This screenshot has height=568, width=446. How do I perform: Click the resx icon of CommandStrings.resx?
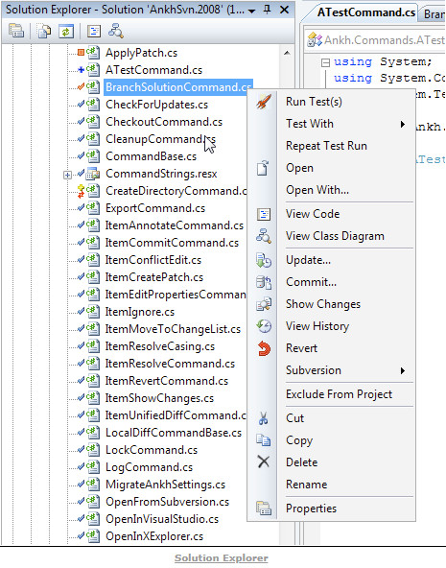click(93, 174)
